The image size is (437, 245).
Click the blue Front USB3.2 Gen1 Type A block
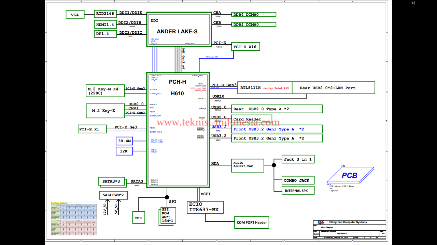click(277, 129)
